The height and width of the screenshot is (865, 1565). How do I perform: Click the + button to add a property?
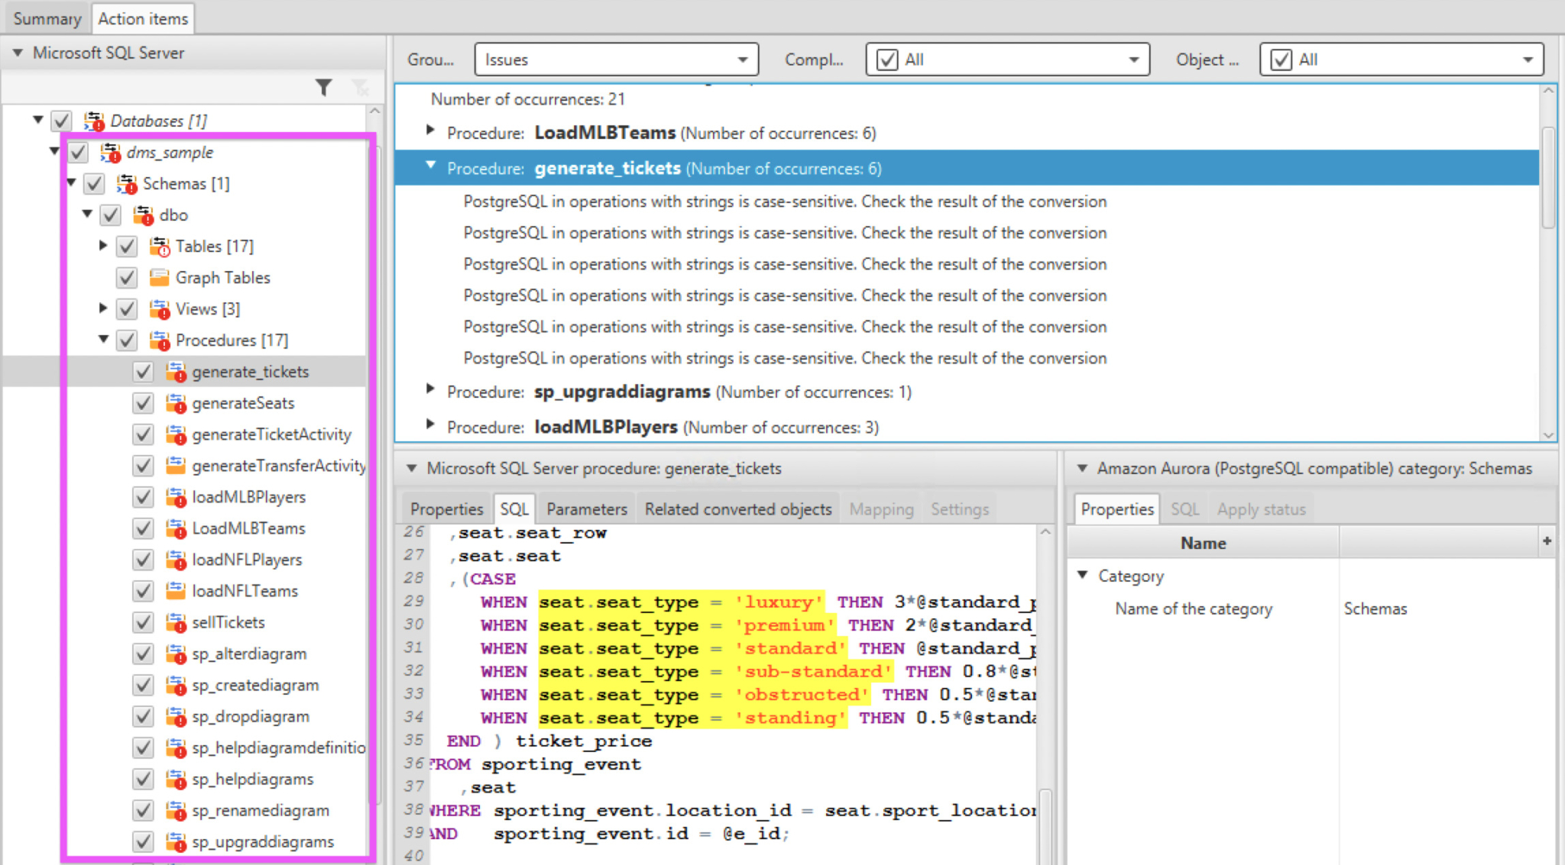(1548, 542)
